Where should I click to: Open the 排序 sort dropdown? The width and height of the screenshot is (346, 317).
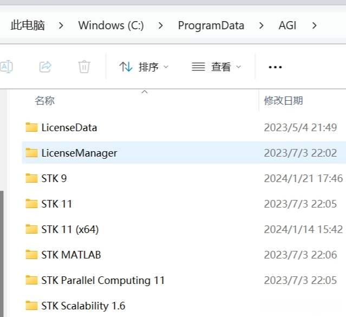[x=144, y=67]
